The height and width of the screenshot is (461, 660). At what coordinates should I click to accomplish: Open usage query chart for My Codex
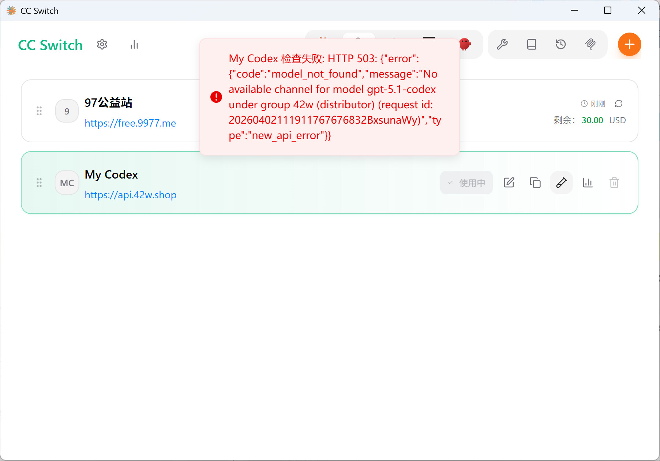[x=588, y=183]
